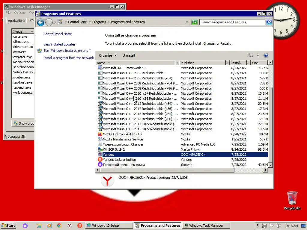Click the horizontal scrollbar right arrow
Screen dimensions: 307x230
click(266, 170)
